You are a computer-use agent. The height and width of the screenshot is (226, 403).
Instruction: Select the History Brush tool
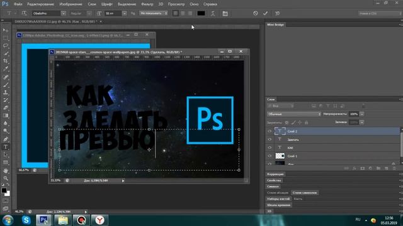pos(6,100)
